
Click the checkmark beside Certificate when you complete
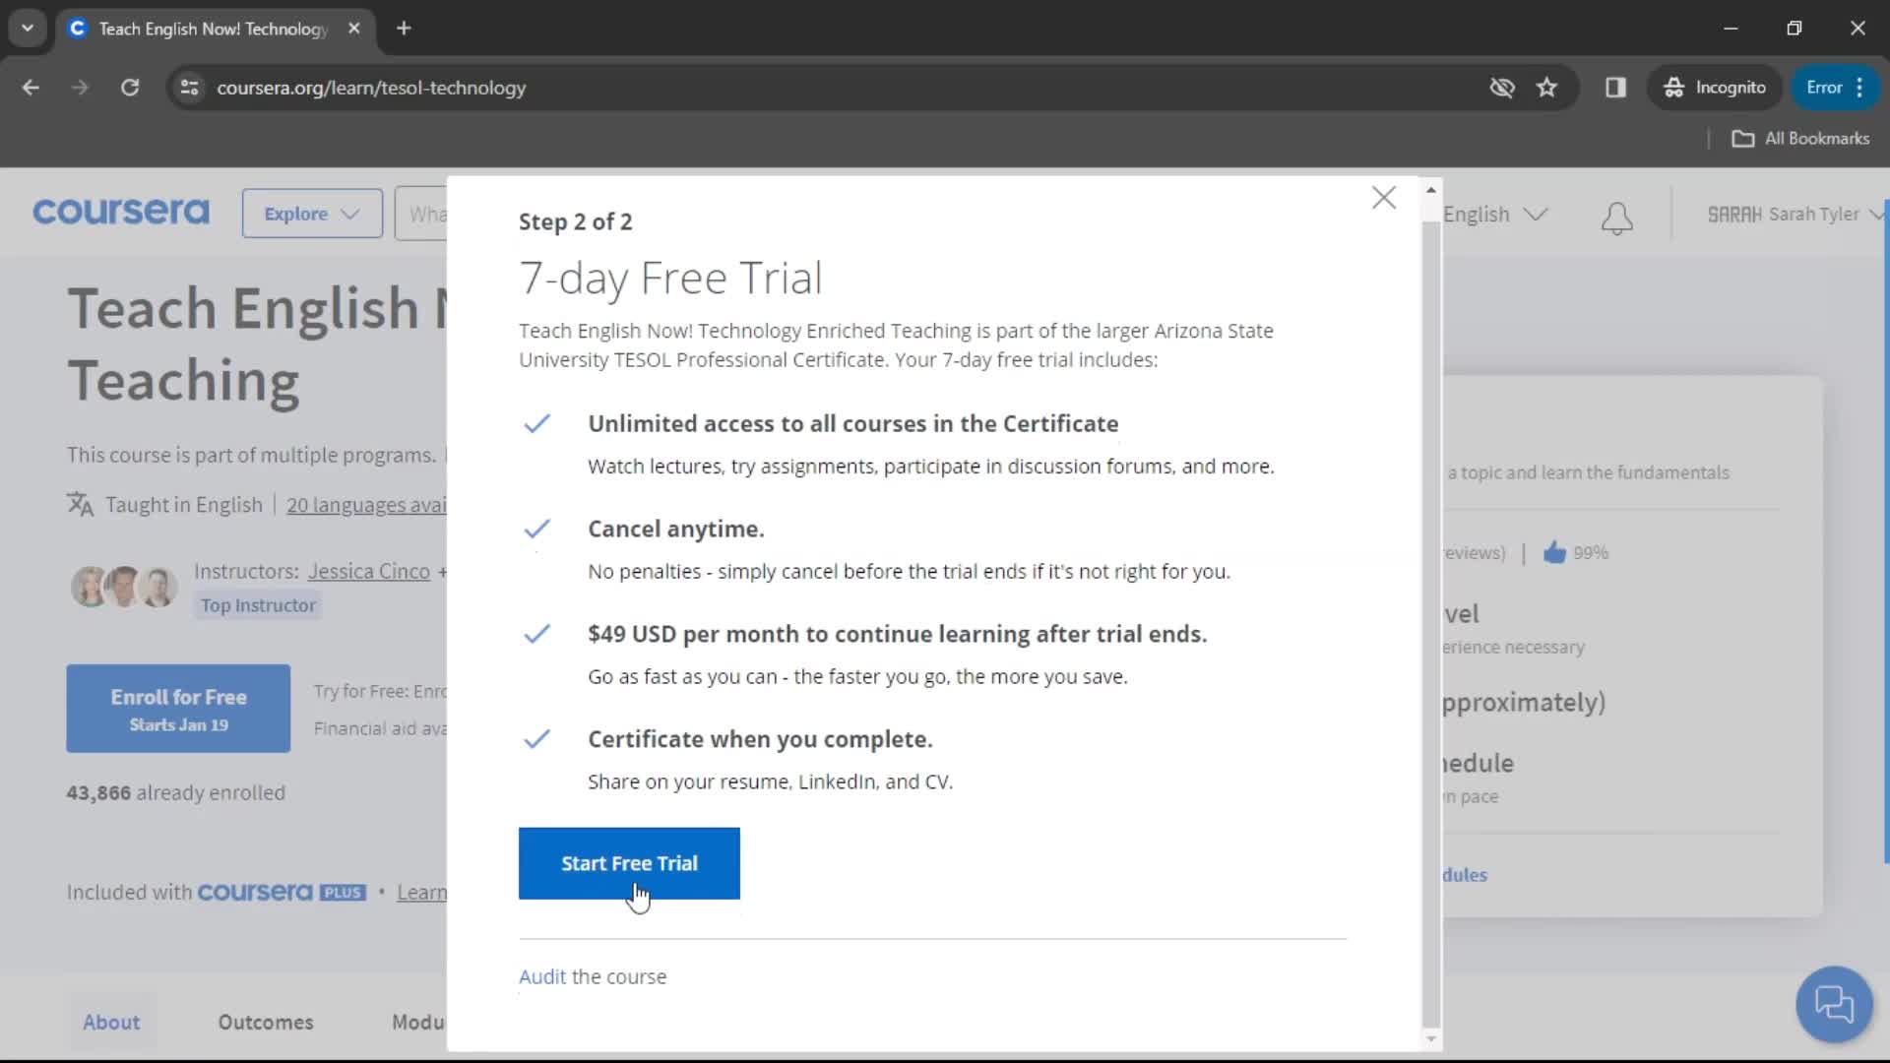(536, 739)
